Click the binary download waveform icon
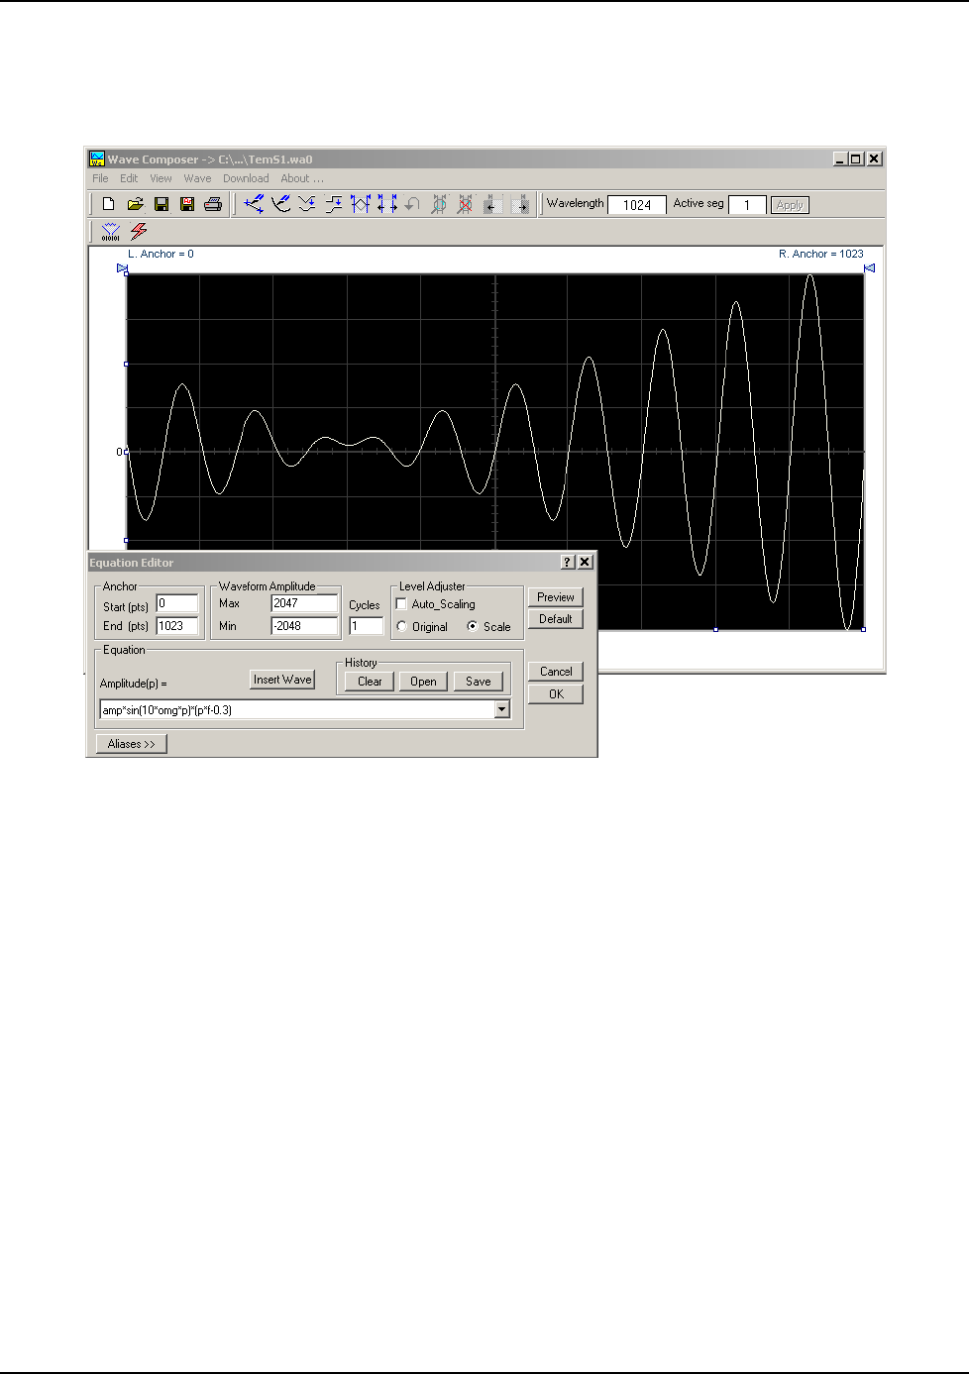 pos(110,232)
